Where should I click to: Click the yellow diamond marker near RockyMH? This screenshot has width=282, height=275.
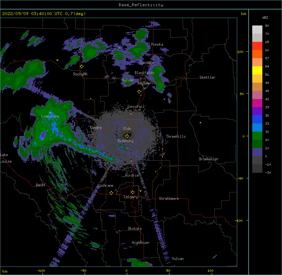(82, 67)
